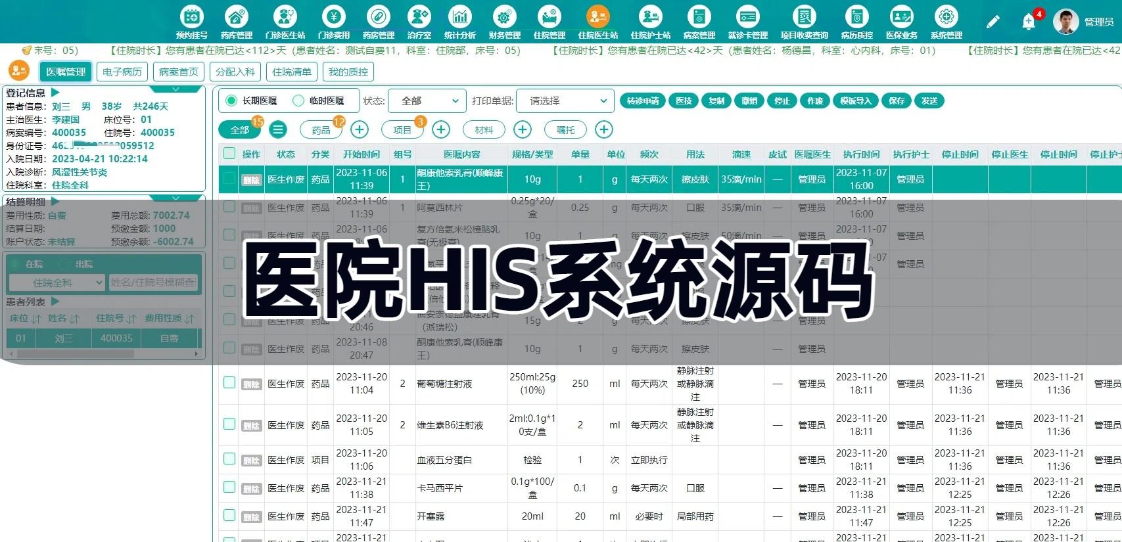Open the 住院护士站 nurse station icon
The height and width of the screenshot is (542, 1122).
[x=650, y=17]
